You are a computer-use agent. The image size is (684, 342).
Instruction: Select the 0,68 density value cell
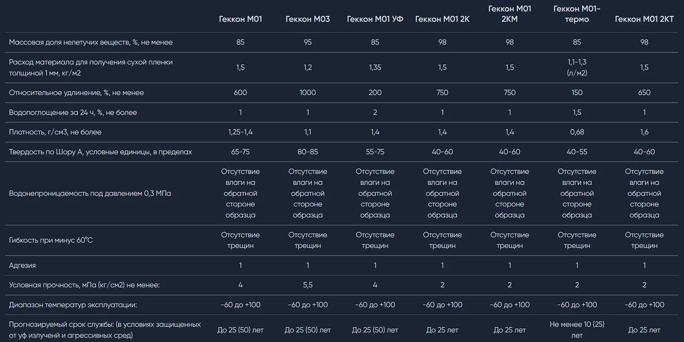point(577,132)
